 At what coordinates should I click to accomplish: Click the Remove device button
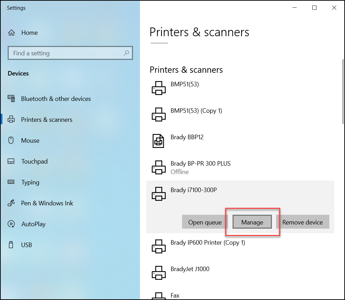[303, 222]
